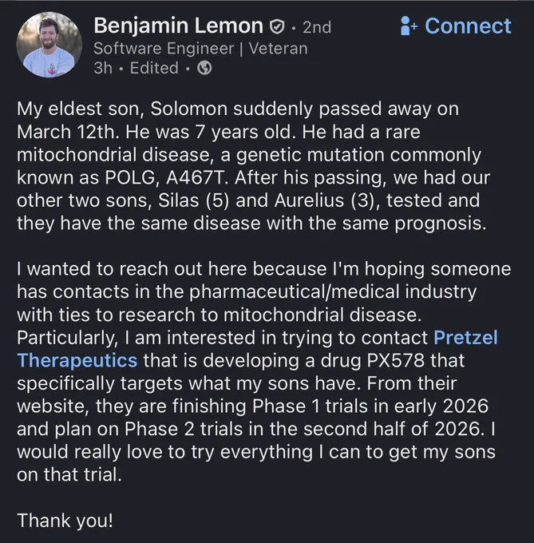Click the 'My eldest son, Solomon' opening line
534x543 pixels.
point(122,109)
